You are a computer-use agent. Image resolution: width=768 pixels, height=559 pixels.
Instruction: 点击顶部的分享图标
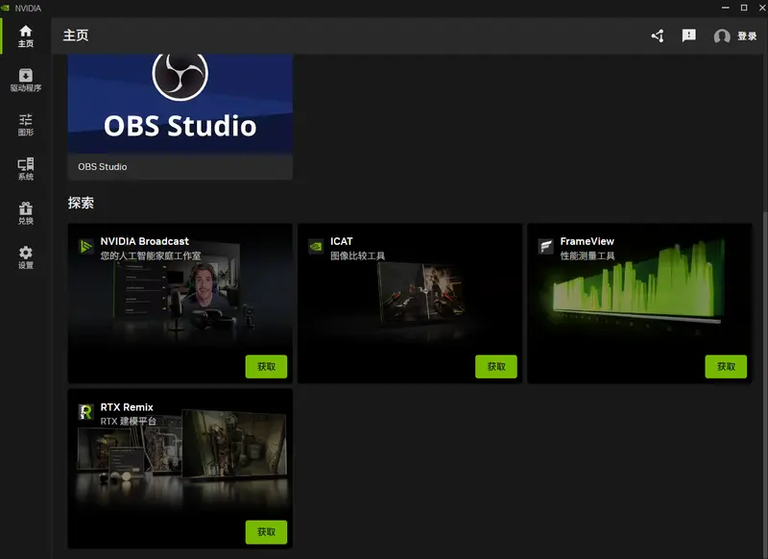657,36
